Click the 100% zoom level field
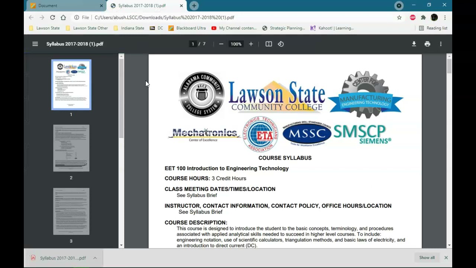Image resolution: width=476 pixels, height=268 pixels. tap(236, 44)
